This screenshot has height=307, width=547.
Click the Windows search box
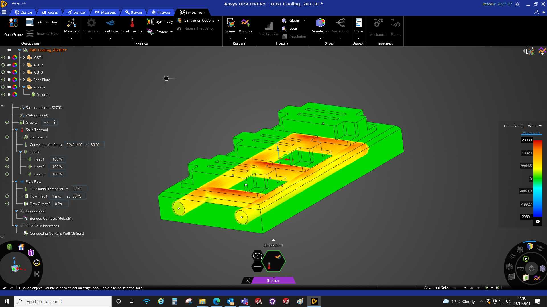point(63,301)
